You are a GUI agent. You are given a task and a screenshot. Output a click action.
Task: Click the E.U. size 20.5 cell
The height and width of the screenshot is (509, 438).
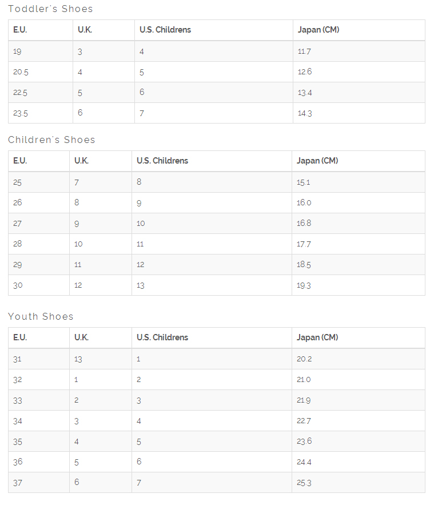pyautogui.click(x=21, y=72)
